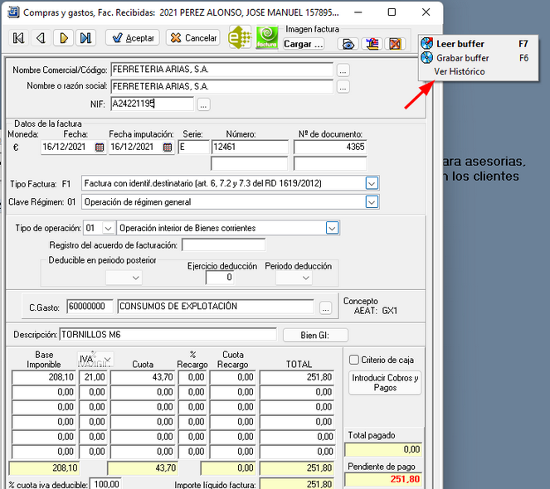The width and height of the screenshot is (550, 489).
Task: Go to the first record
Action: 18,38
